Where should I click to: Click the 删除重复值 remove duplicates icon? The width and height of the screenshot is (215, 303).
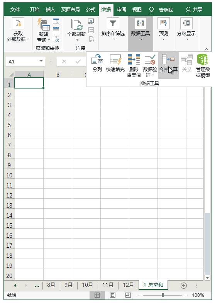coord(134,59)
